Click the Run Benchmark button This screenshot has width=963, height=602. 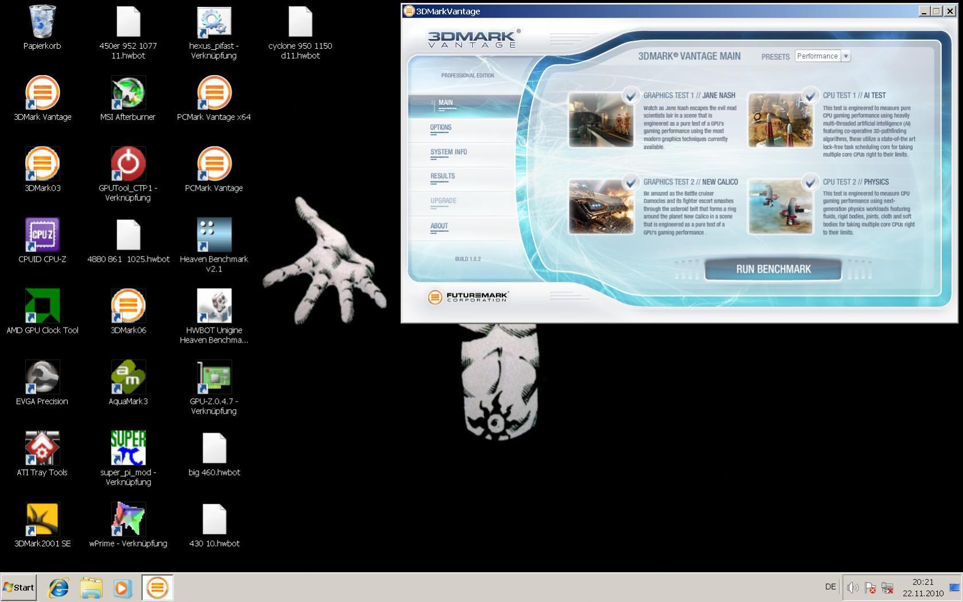[x=773, y=269]
